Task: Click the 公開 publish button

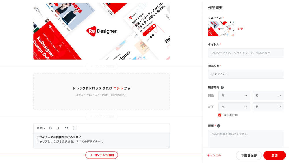Action: point(275,155)
